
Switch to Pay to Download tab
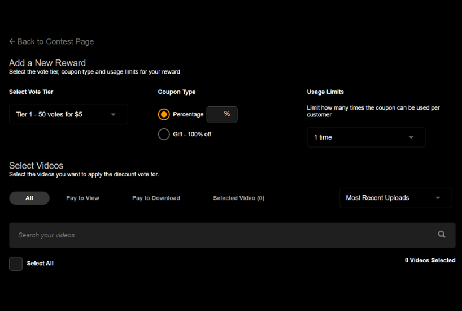click(x=156, y=198)
